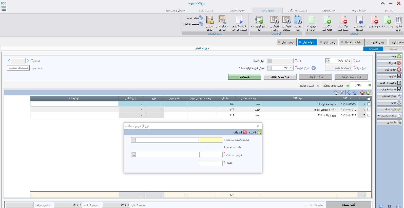Image resolution: width=404 pixels, height=208 pixels.
Task: Click red minus remove-row icon above grid
Action: [x=362, y=93]
